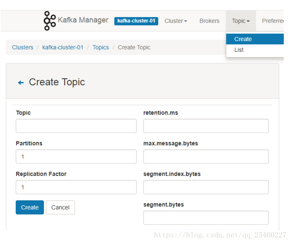Focus the Partitions input field
The height and width of the screenshot is (243, 291).
[76, 157]
